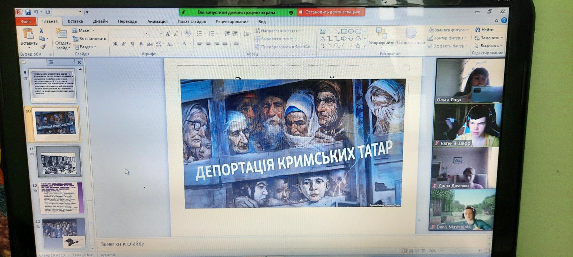573x257 pixels.
Task: Click the Заметки к слайду notes field
Action: click(x=251, y=244)
